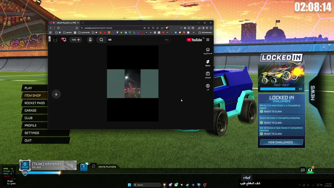The height and width of the screenshot is (188, 334).
Task: Bookmark this page in address bar
Action: tap(77, 28)
